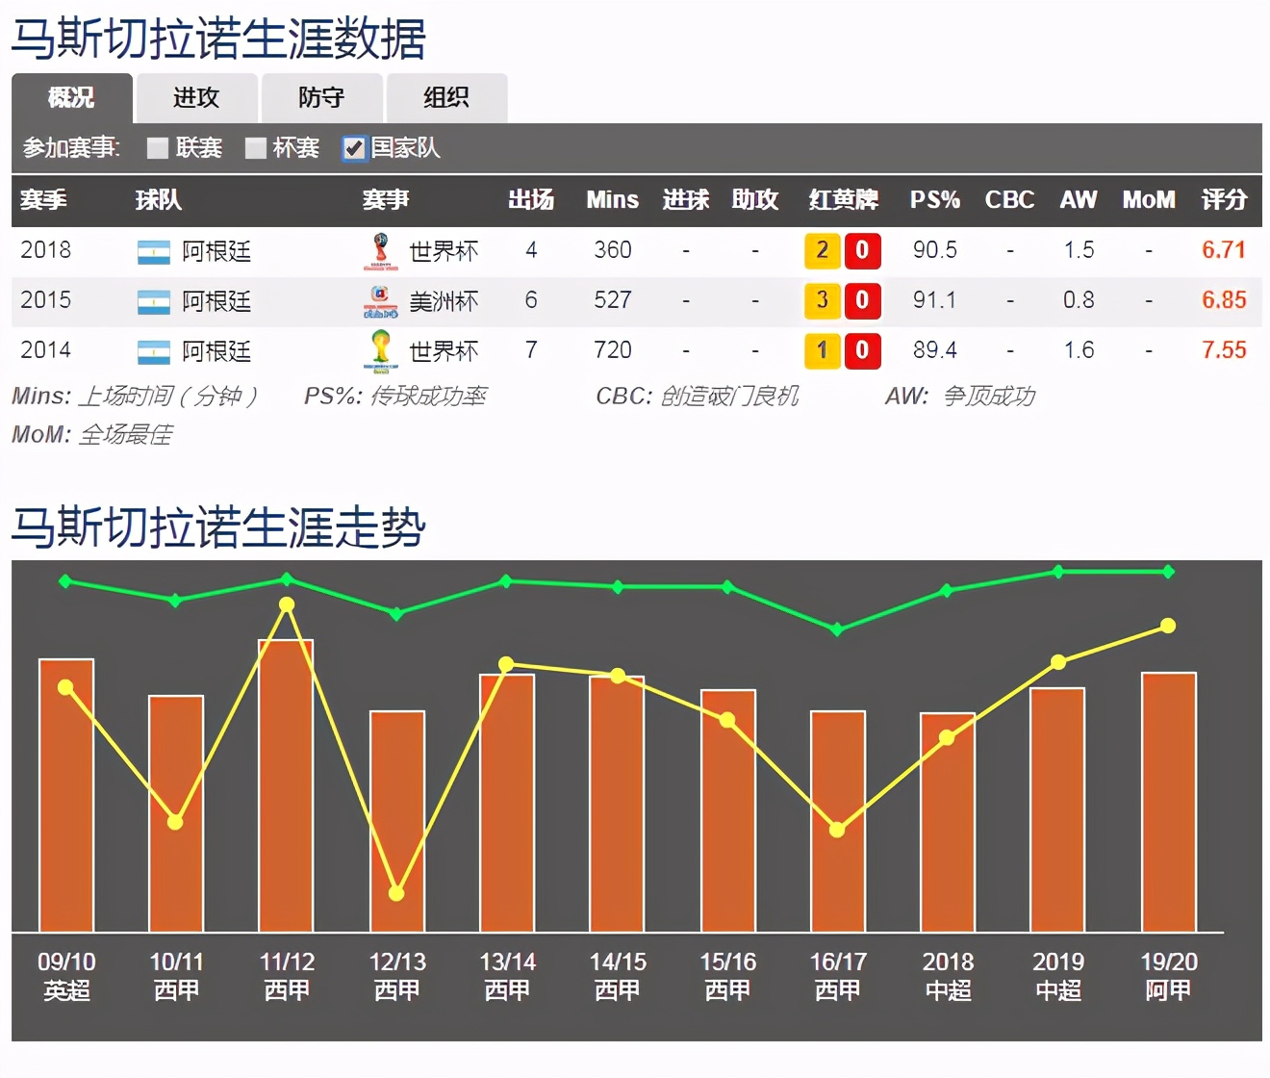The width and height of the screenshot is (1270, 1078).
Task: Sort by the 评分 column header
Action: [1224, 200]
